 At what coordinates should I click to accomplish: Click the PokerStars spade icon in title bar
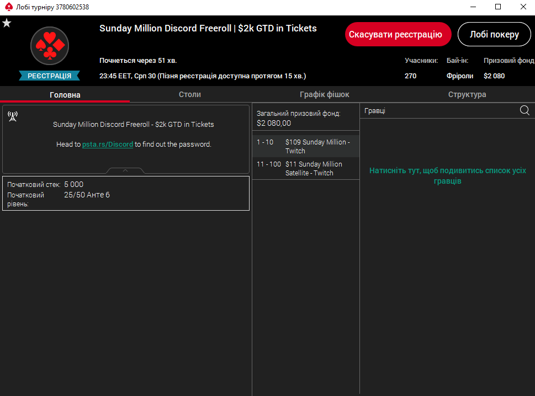9,7
